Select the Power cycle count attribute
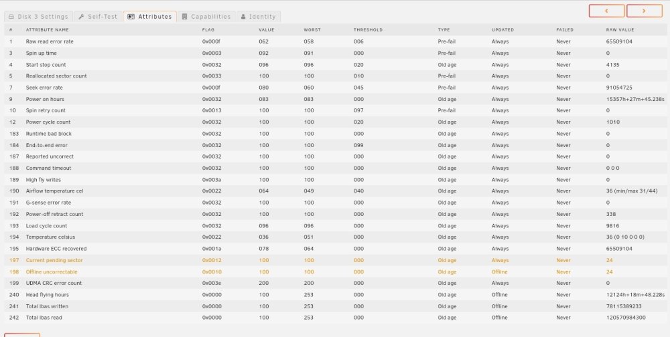 [48, 122]
